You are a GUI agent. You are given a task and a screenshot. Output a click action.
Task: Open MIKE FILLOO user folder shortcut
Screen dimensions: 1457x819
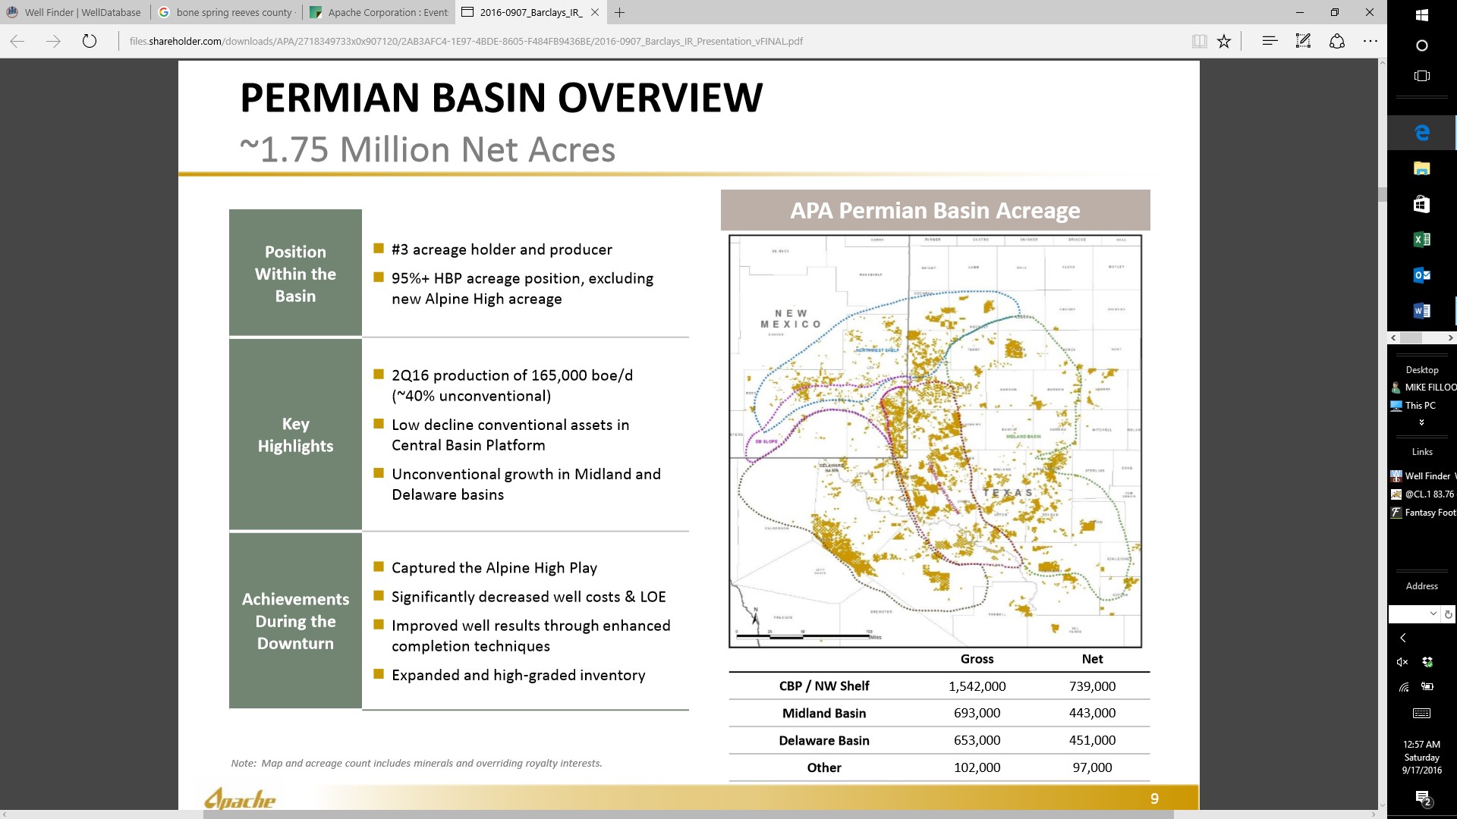[x=1423, y=388]
